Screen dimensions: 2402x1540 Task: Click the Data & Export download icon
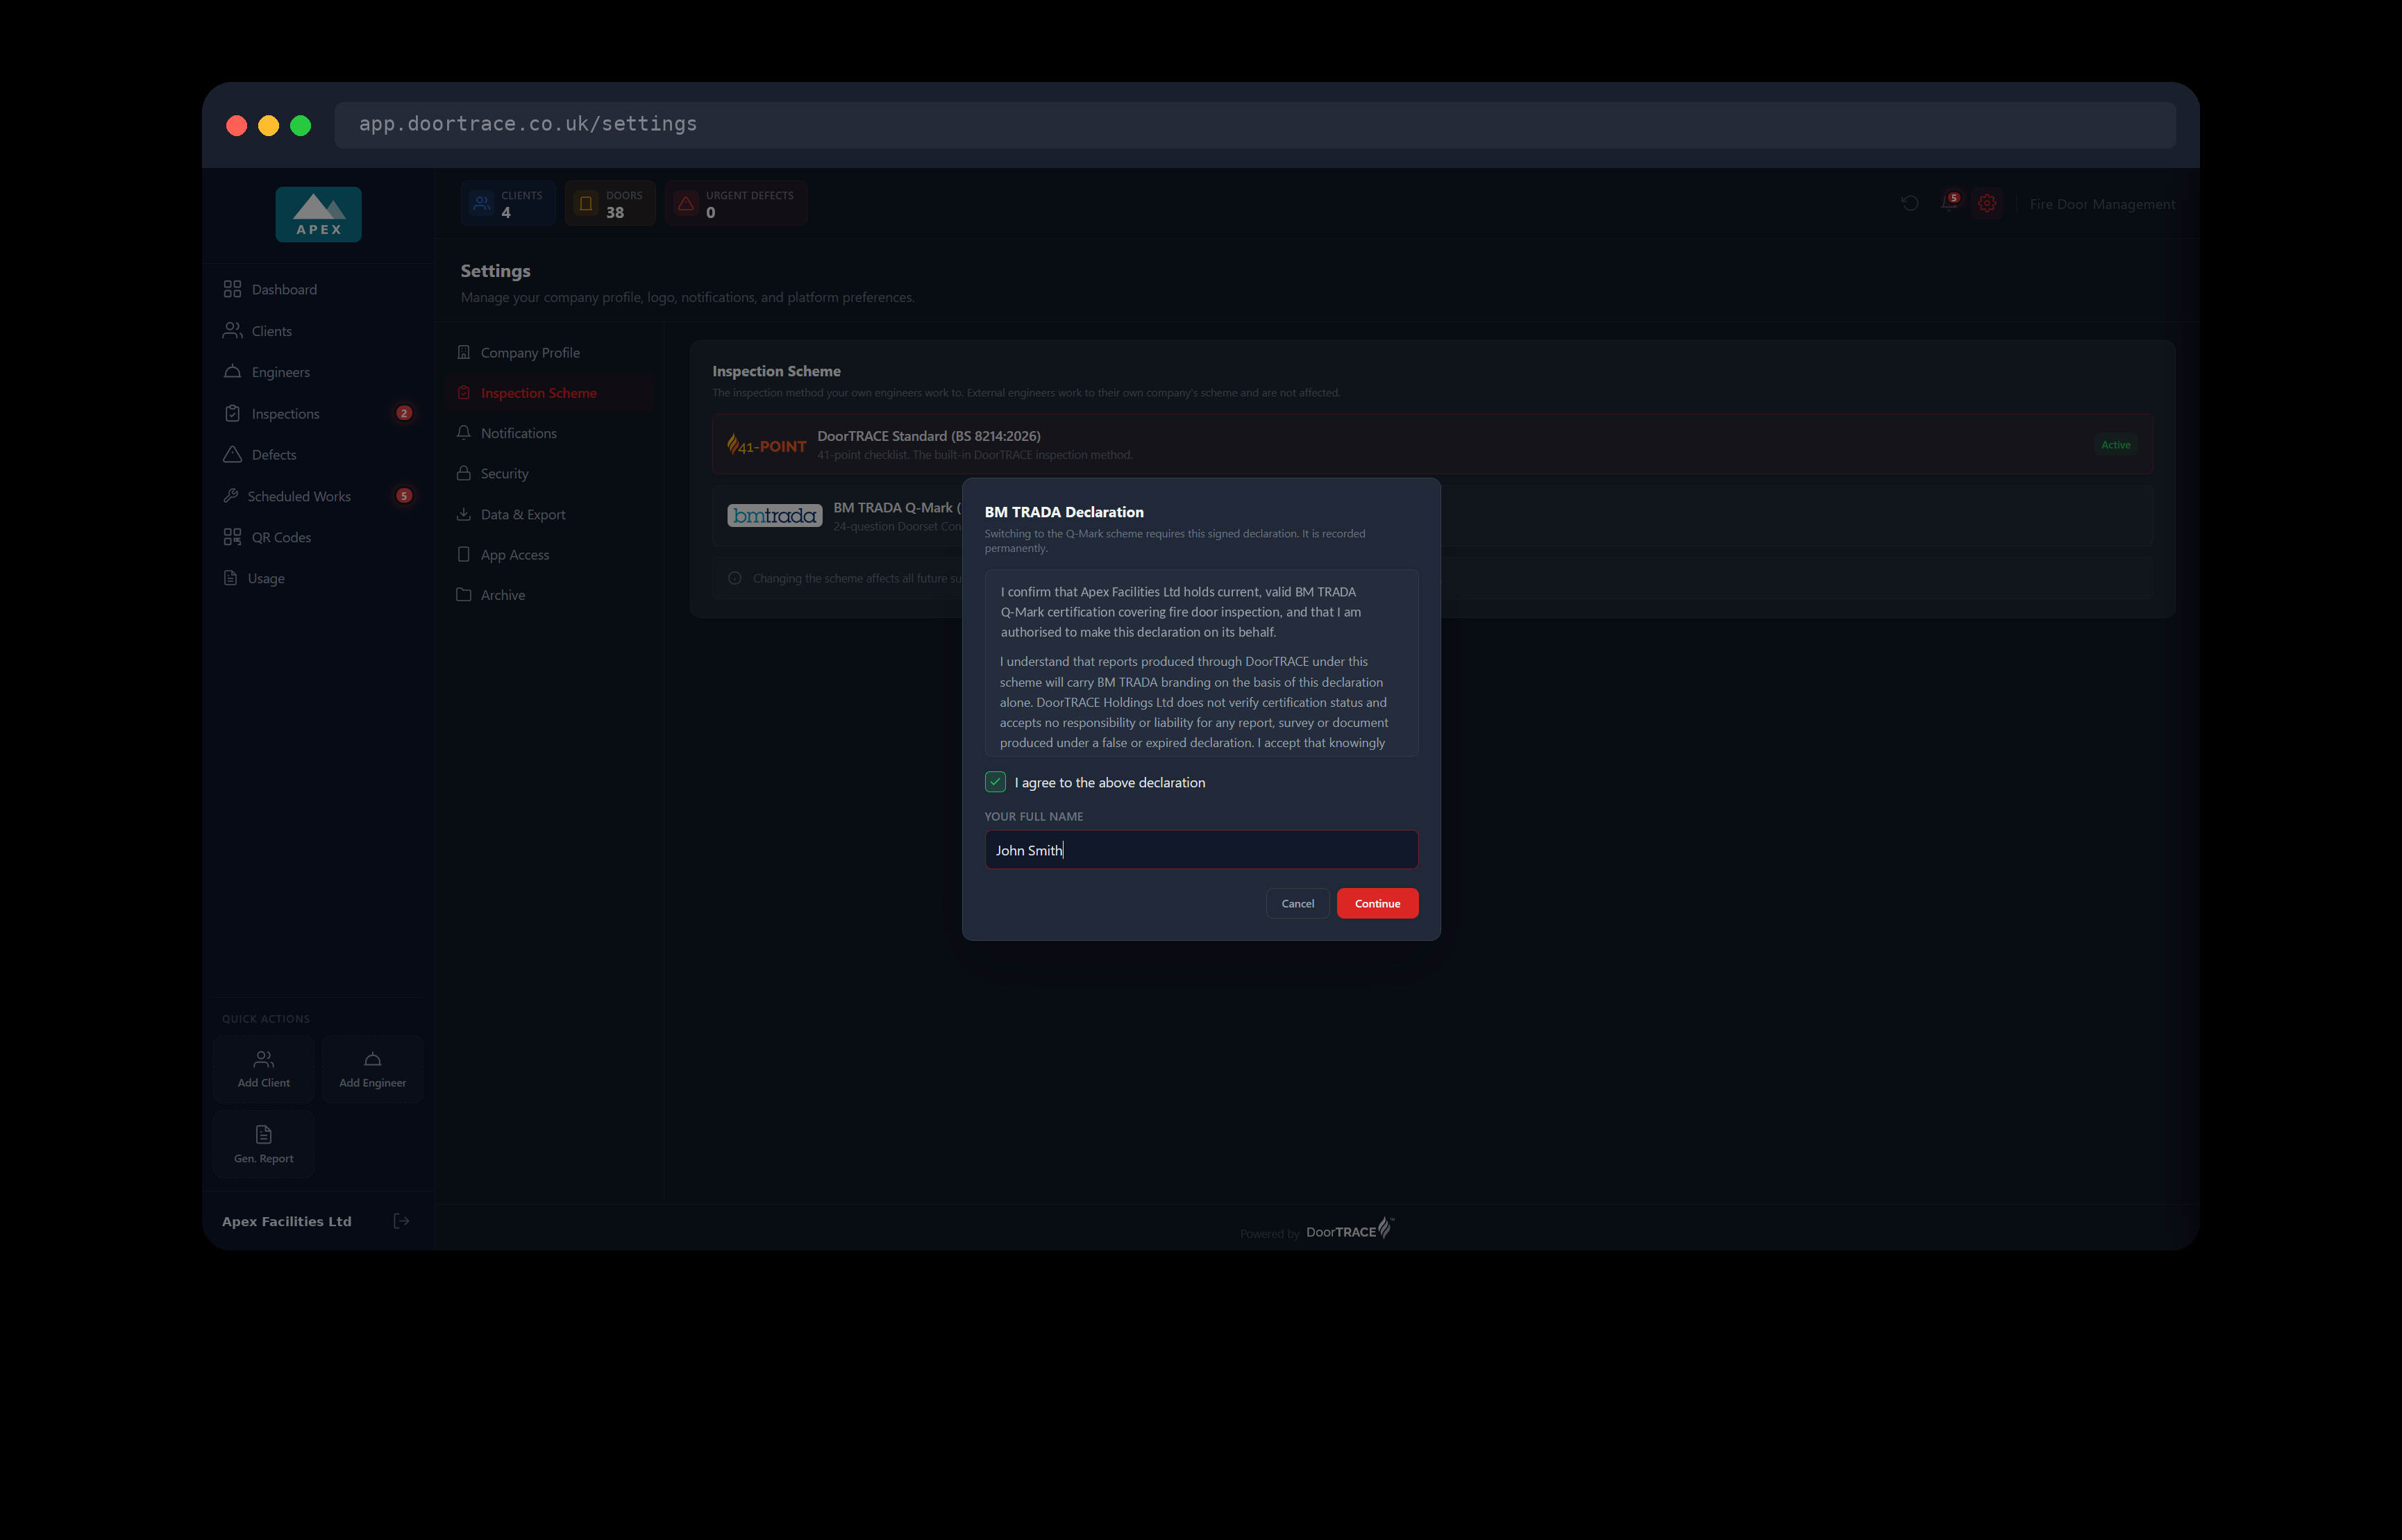click(x=464, y=513)
